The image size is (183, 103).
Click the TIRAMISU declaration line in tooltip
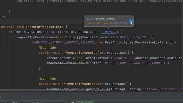[x=109, y=23]
